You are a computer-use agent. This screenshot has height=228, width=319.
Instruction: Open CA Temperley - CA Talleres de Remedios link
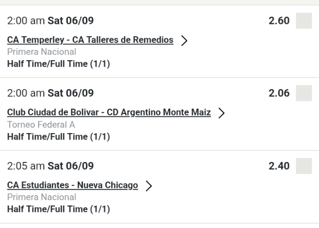click(x=90, y=40)
